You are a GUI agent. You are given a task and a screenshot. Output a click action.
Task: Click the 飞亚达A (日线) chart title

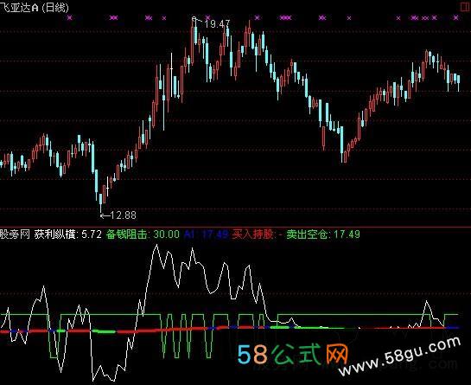tap(35, 7)
